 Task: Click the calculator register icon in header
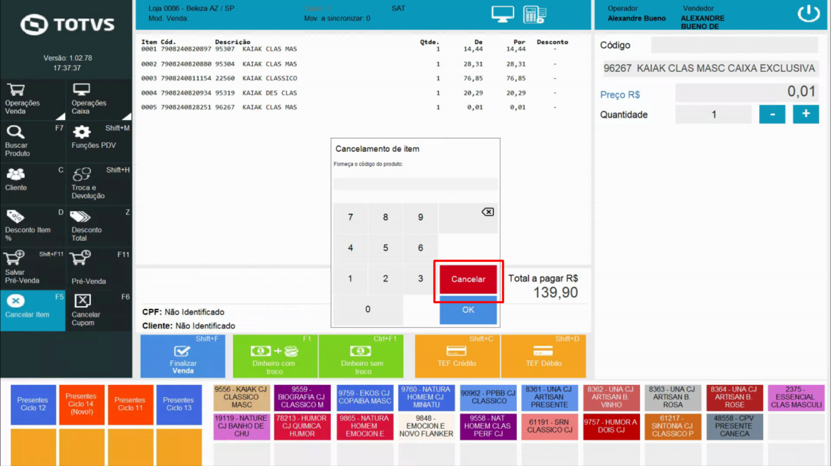(x=534, y=14)
